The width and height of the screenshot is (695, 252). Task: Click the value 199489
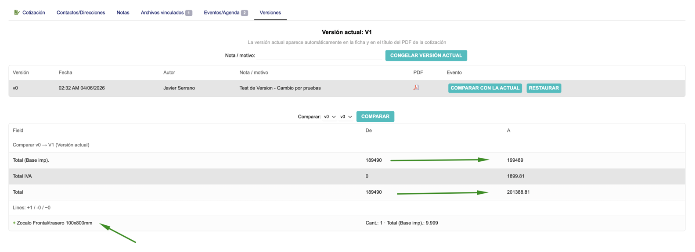tap(515, 160)
